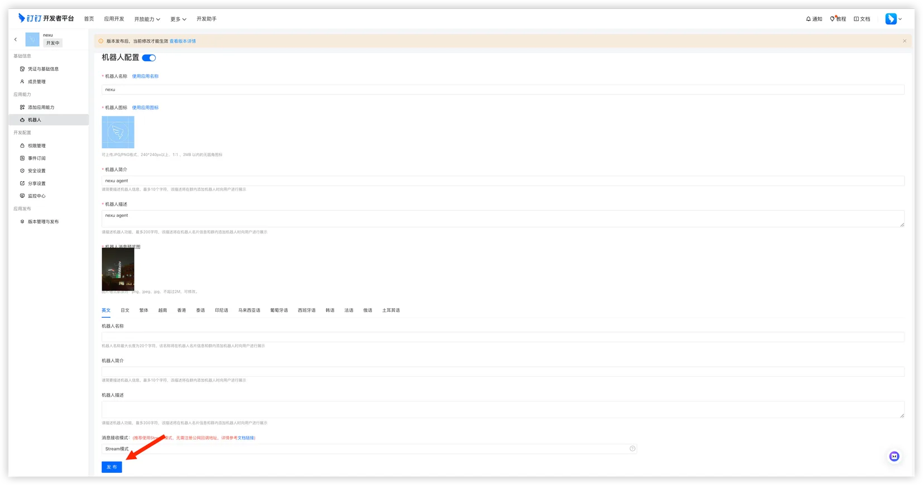923x485 pixels.
Task: Open the 文档链接 link
Action: pyautogui.click(x=246, y=438)
